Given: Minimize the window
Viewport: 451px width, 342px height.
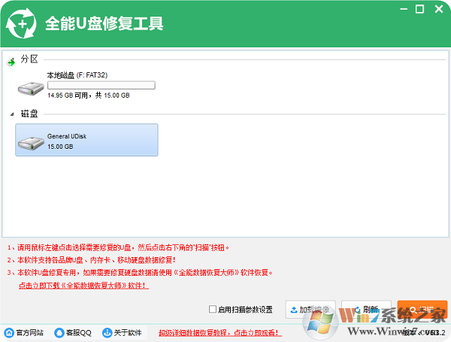Looking at the screenshot, I should tap(404, 9).
